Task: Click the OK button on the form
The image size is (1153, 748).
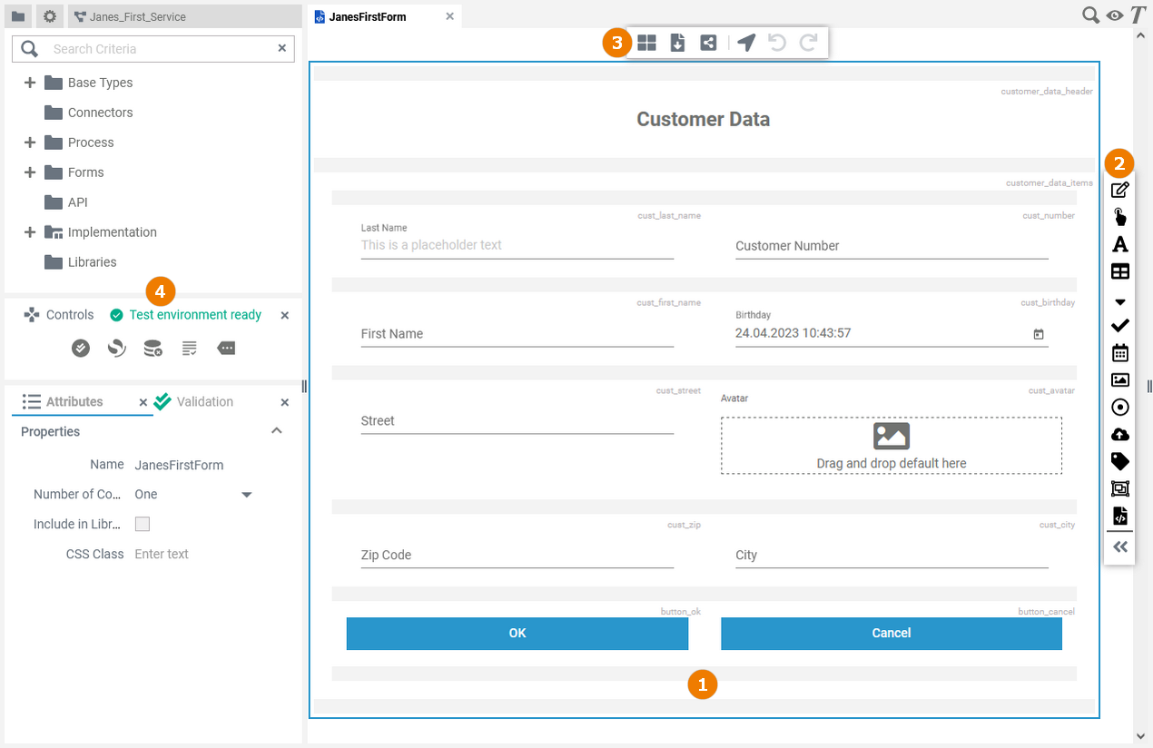Action: [x=517, y=634]
